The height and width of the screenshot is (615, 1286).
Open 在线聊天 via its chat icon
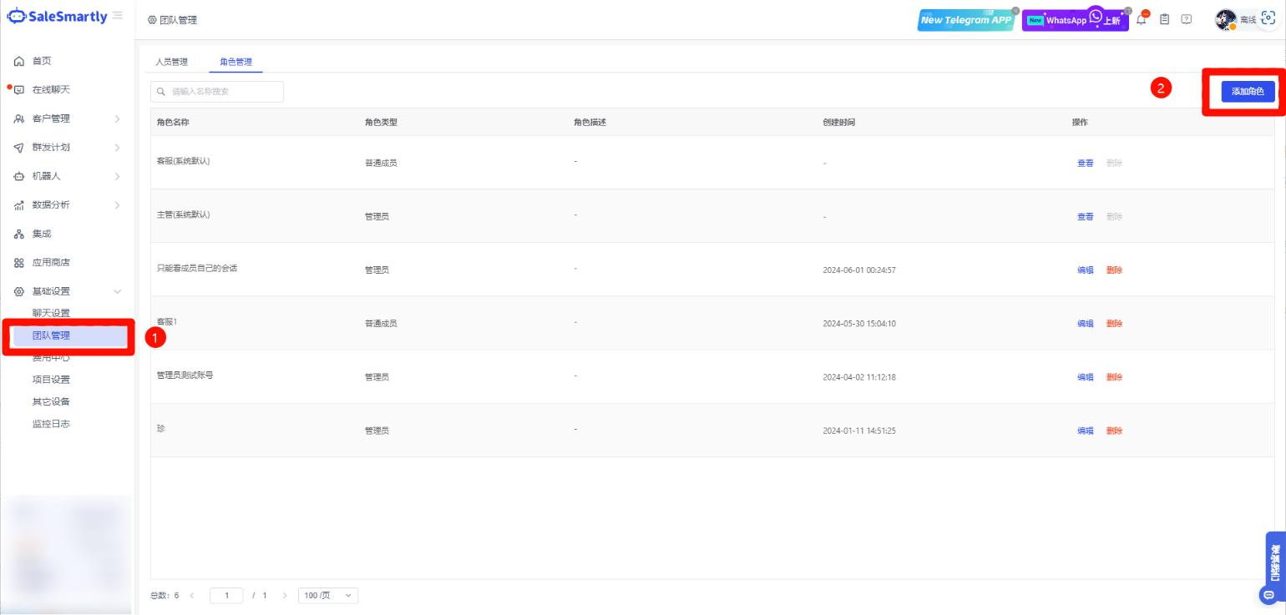click(x=19, y=90)
